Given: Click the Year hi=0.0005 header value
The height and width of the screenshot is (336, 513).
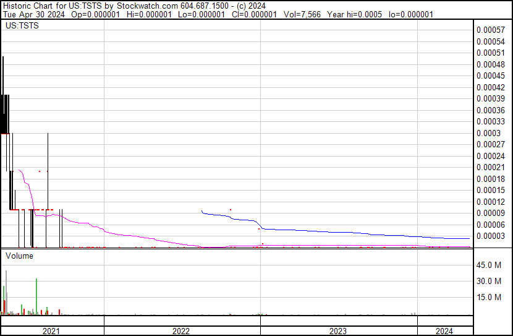Looking at the screenshot, I should tap(354, 14).
